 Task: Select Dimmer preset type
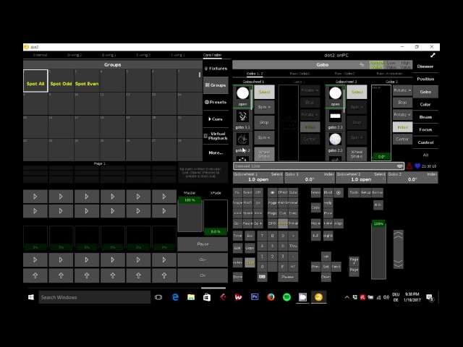[x=425, y=67]
